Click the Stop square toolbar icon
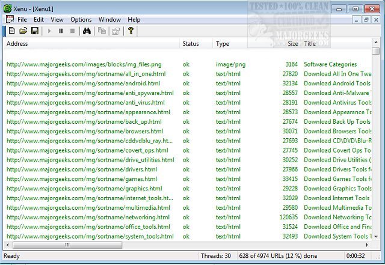The image size is (385, 265). (72, 31)
